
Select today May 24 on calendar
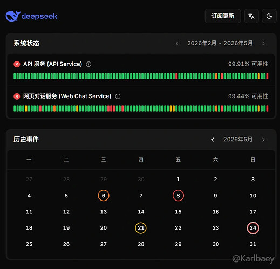(253, 228)
